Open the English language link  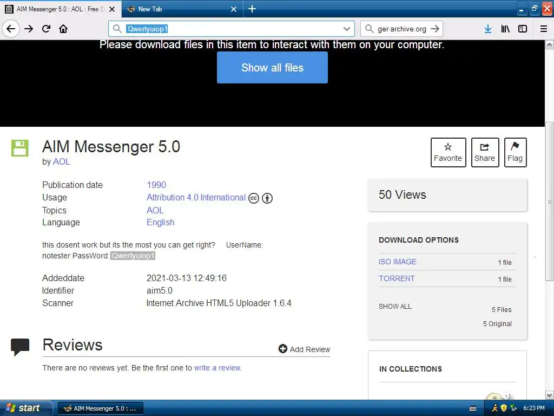coord(160,223)
